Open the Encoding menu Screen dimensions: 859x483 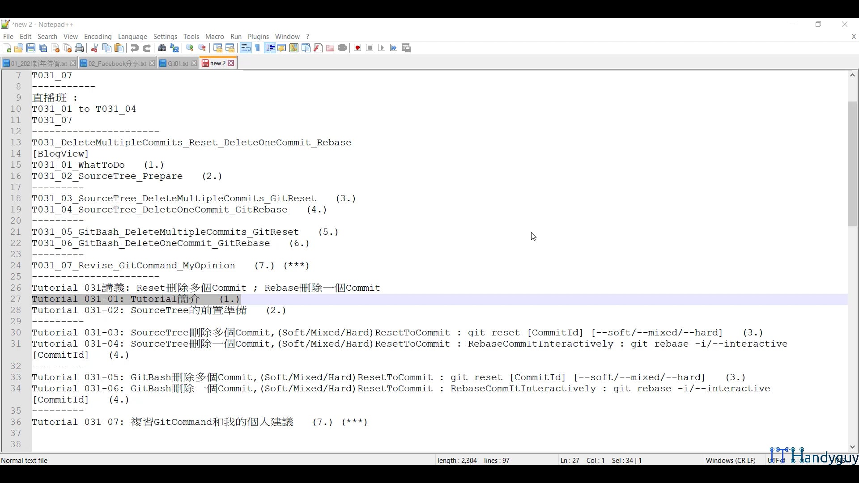pyautogui.click(x=98, y=36)
